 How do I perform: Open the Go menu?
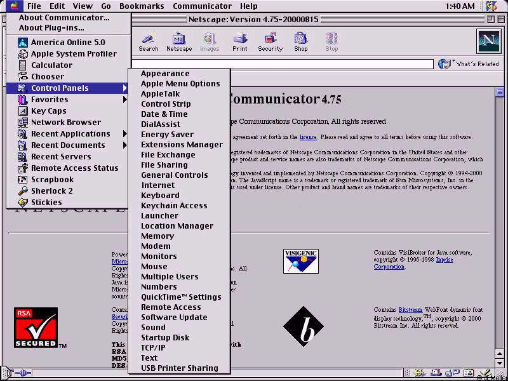click(105, 6)
